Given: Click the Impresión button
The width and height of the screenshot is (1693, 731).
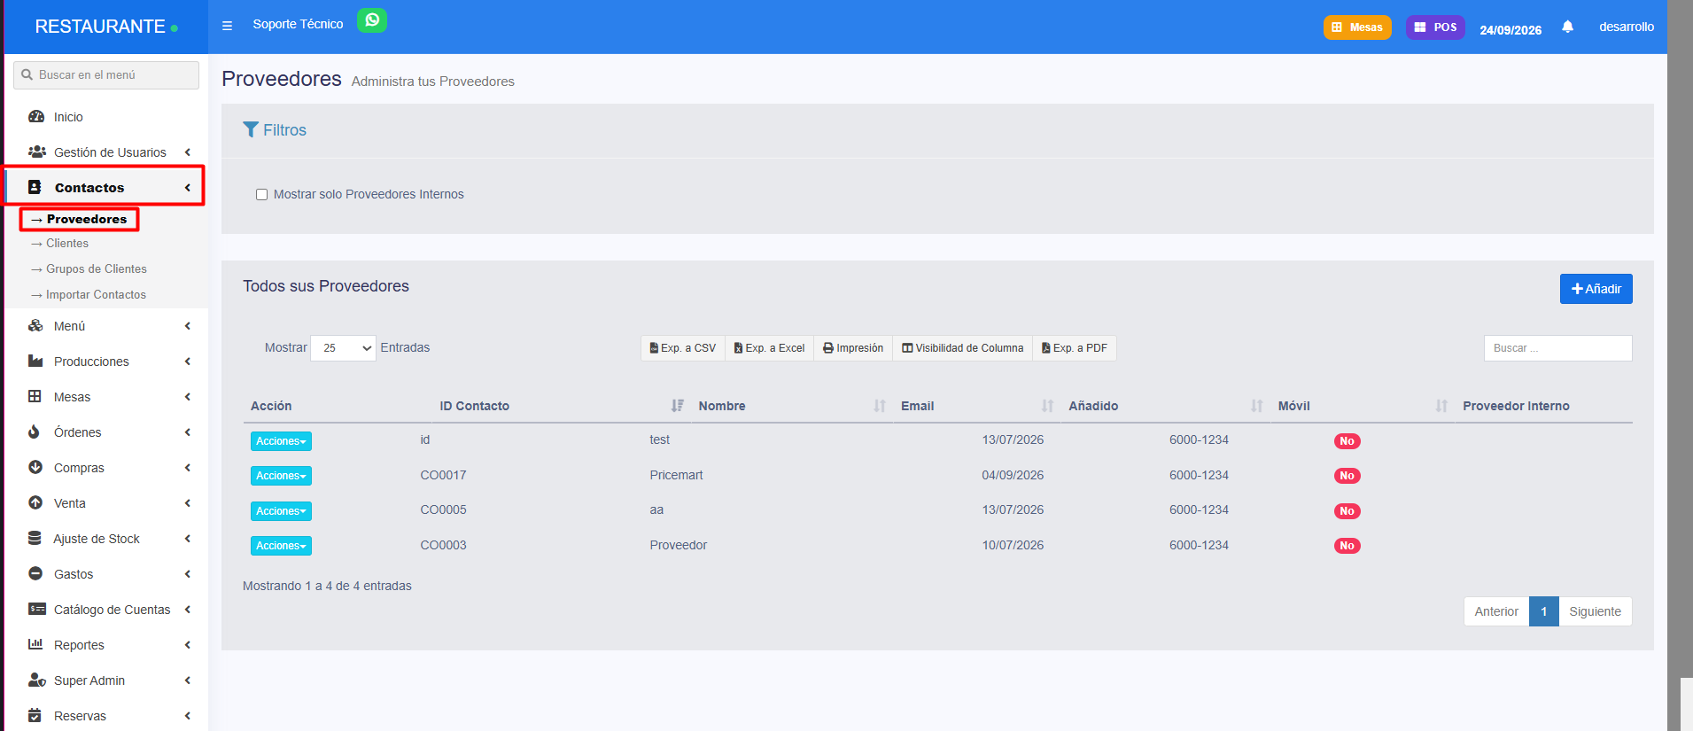Looking at the screenshot, I should 853,348.
